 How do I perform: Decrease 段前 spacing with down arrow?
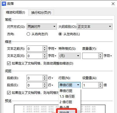point(45,79)
